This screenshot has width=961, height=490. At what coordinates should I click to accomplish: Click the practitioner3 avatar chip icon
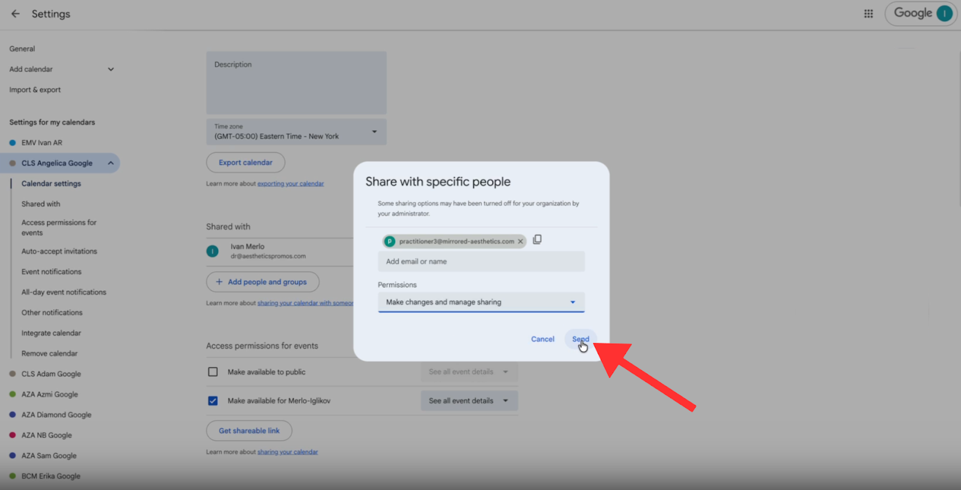[390, 242]
